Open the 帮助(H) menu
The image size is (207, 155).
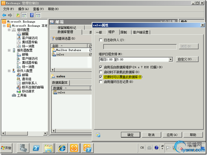tap(53, 9)
